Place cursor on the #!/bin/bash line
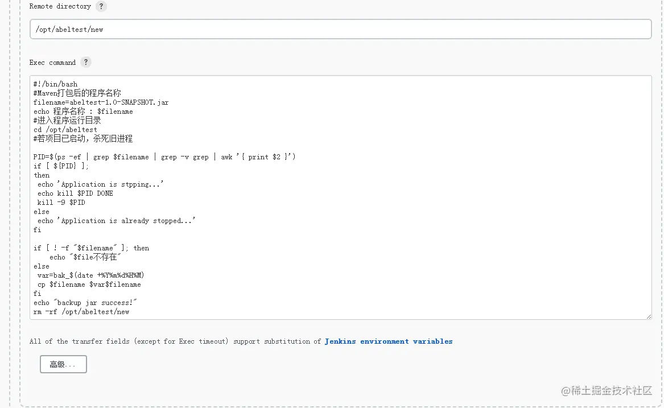664x408 pixels. point(56,84)
